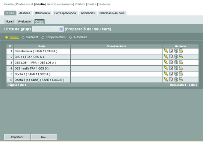Click the yellow arrow icon for GES1 matí
This screenshot has height=142, width=203.
(166, 68)
